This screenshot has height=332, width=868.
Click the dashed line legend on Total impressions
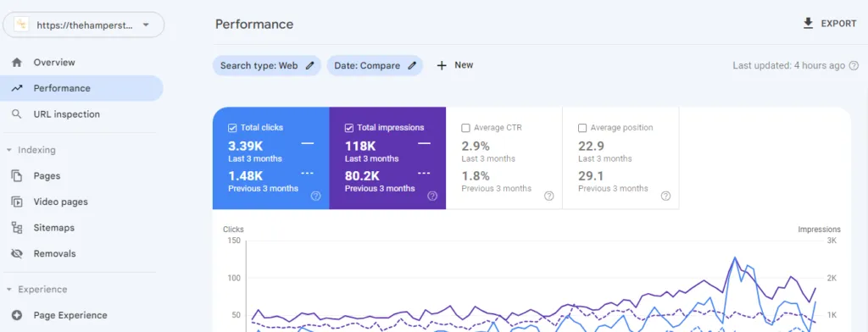coord(424,173)
